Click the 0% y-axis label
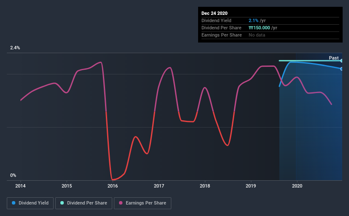 click(13, 175)
